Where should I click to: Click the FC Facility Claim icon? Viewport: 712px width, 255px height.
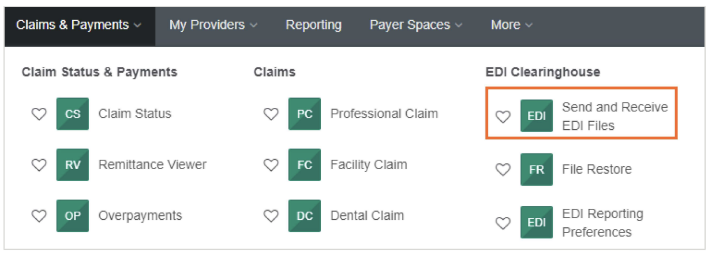point(304,164)
